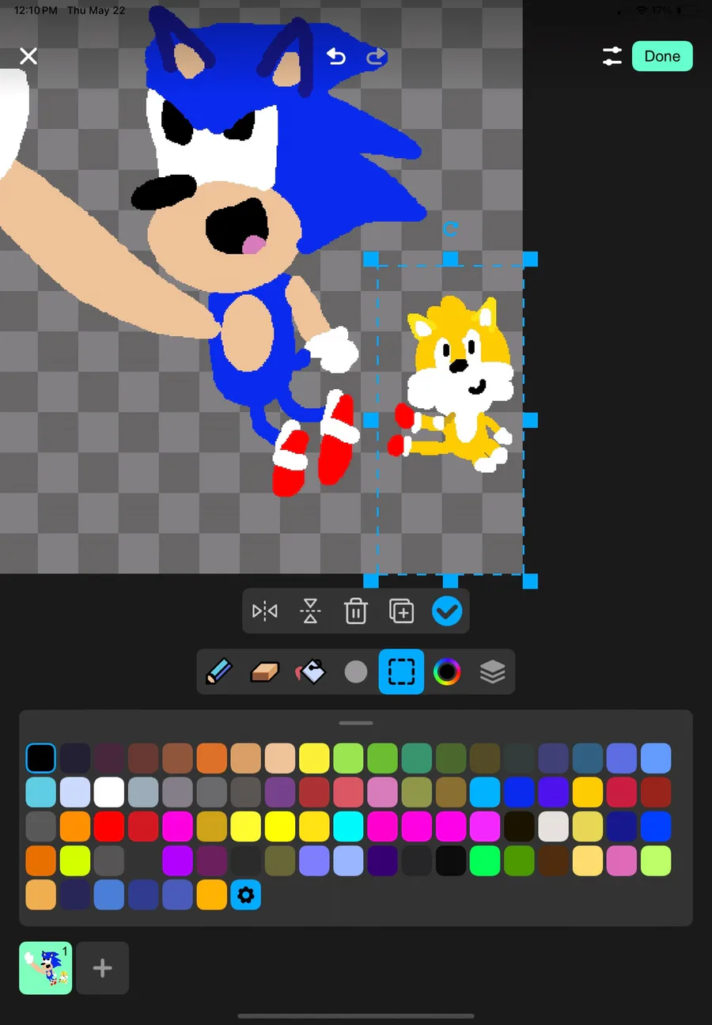Open the Layers panel icon

click(492, 672)
